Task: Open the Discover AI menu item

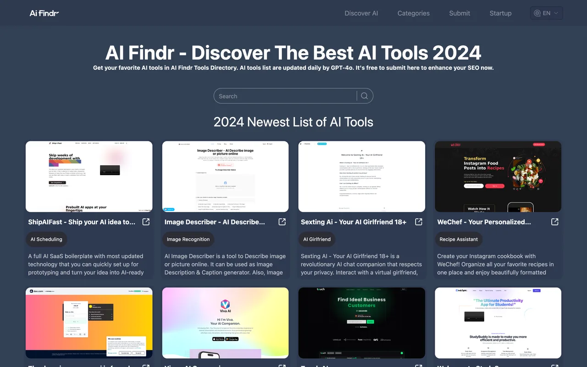Action: 361,13
